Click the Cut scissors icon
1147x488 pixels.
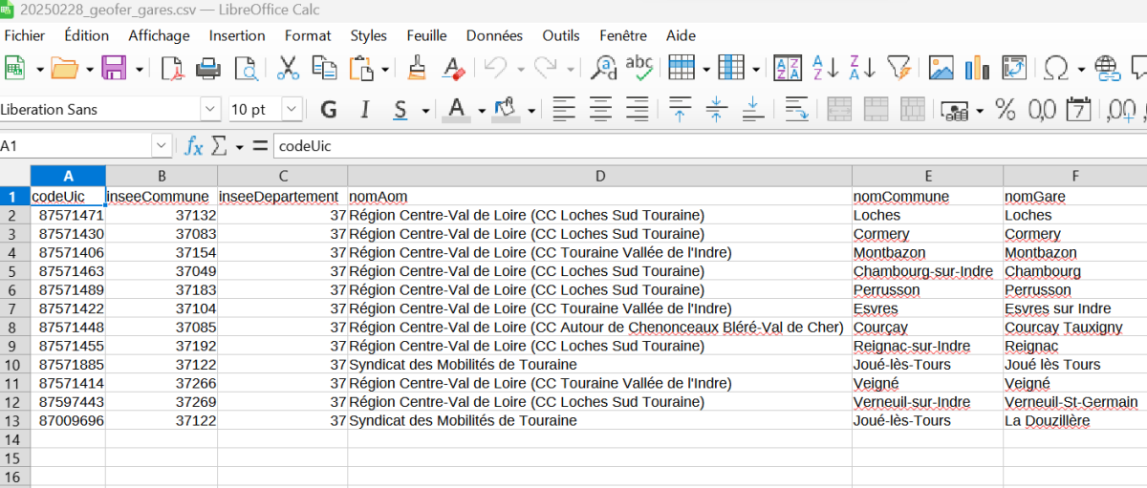point(288,69)
